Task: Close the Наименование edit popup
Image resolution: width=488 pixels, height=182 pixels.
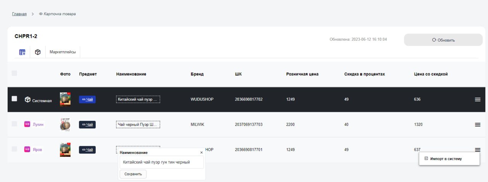Action: (202, 153)
